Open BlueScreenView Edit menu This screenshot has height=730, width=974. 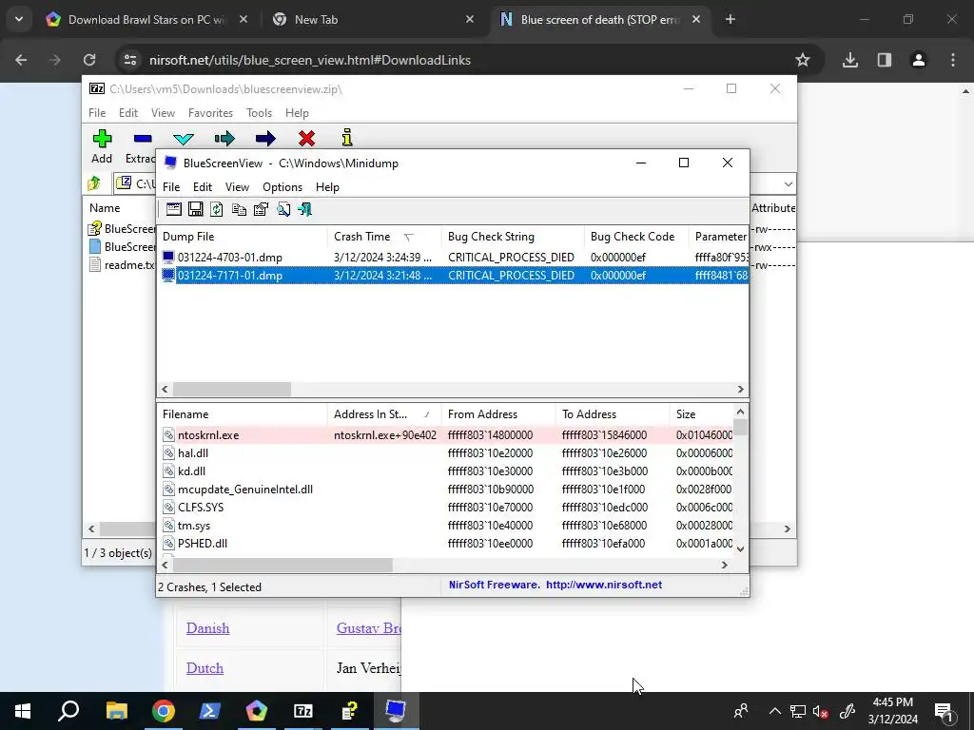coord(203,187)
